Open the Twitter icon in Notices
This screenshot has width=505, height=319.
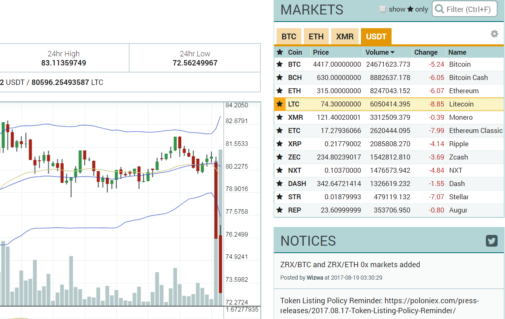pos(492,241)
